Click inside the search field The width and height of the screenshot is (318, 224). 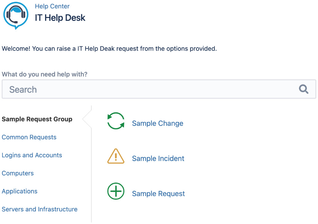(123, 89)
